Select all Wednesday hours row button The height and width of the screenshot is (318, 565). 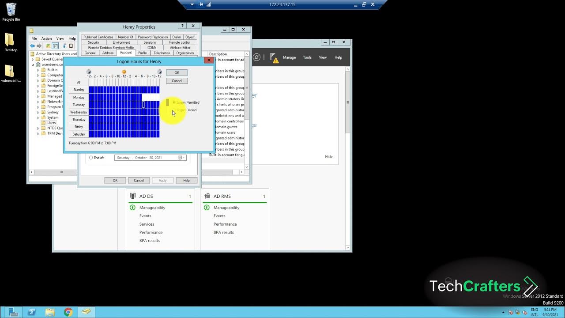pyautogui.click(x=79, y=112)
